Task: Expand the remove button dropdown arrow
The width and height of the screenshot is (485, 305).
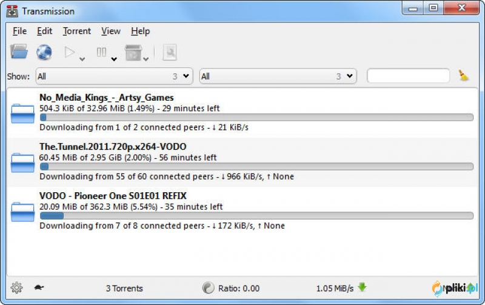Action: click(x=146, y=59)
